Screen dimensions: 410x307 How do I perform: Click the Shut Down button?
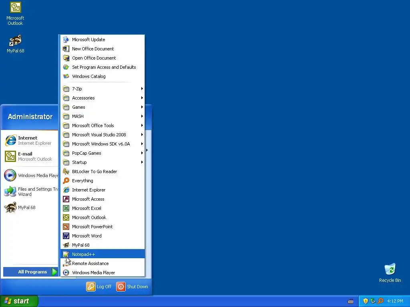[132, 286]
